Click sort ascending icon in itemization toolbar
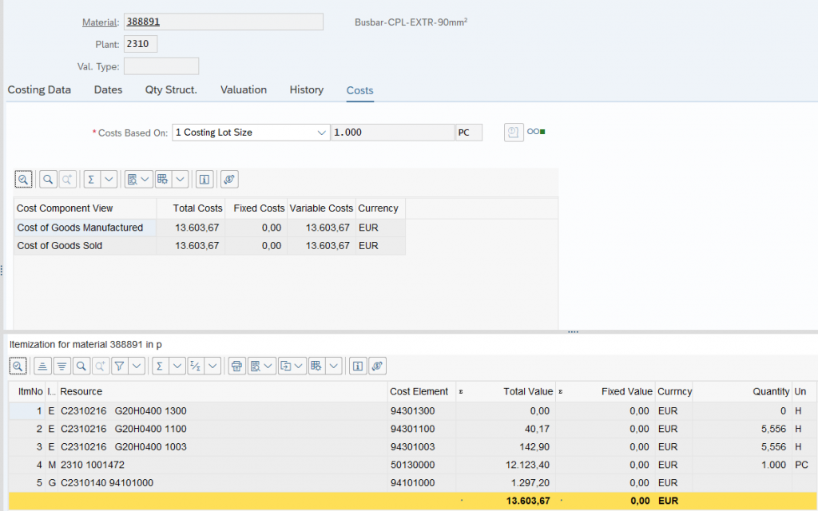 (x=42, y=366)
